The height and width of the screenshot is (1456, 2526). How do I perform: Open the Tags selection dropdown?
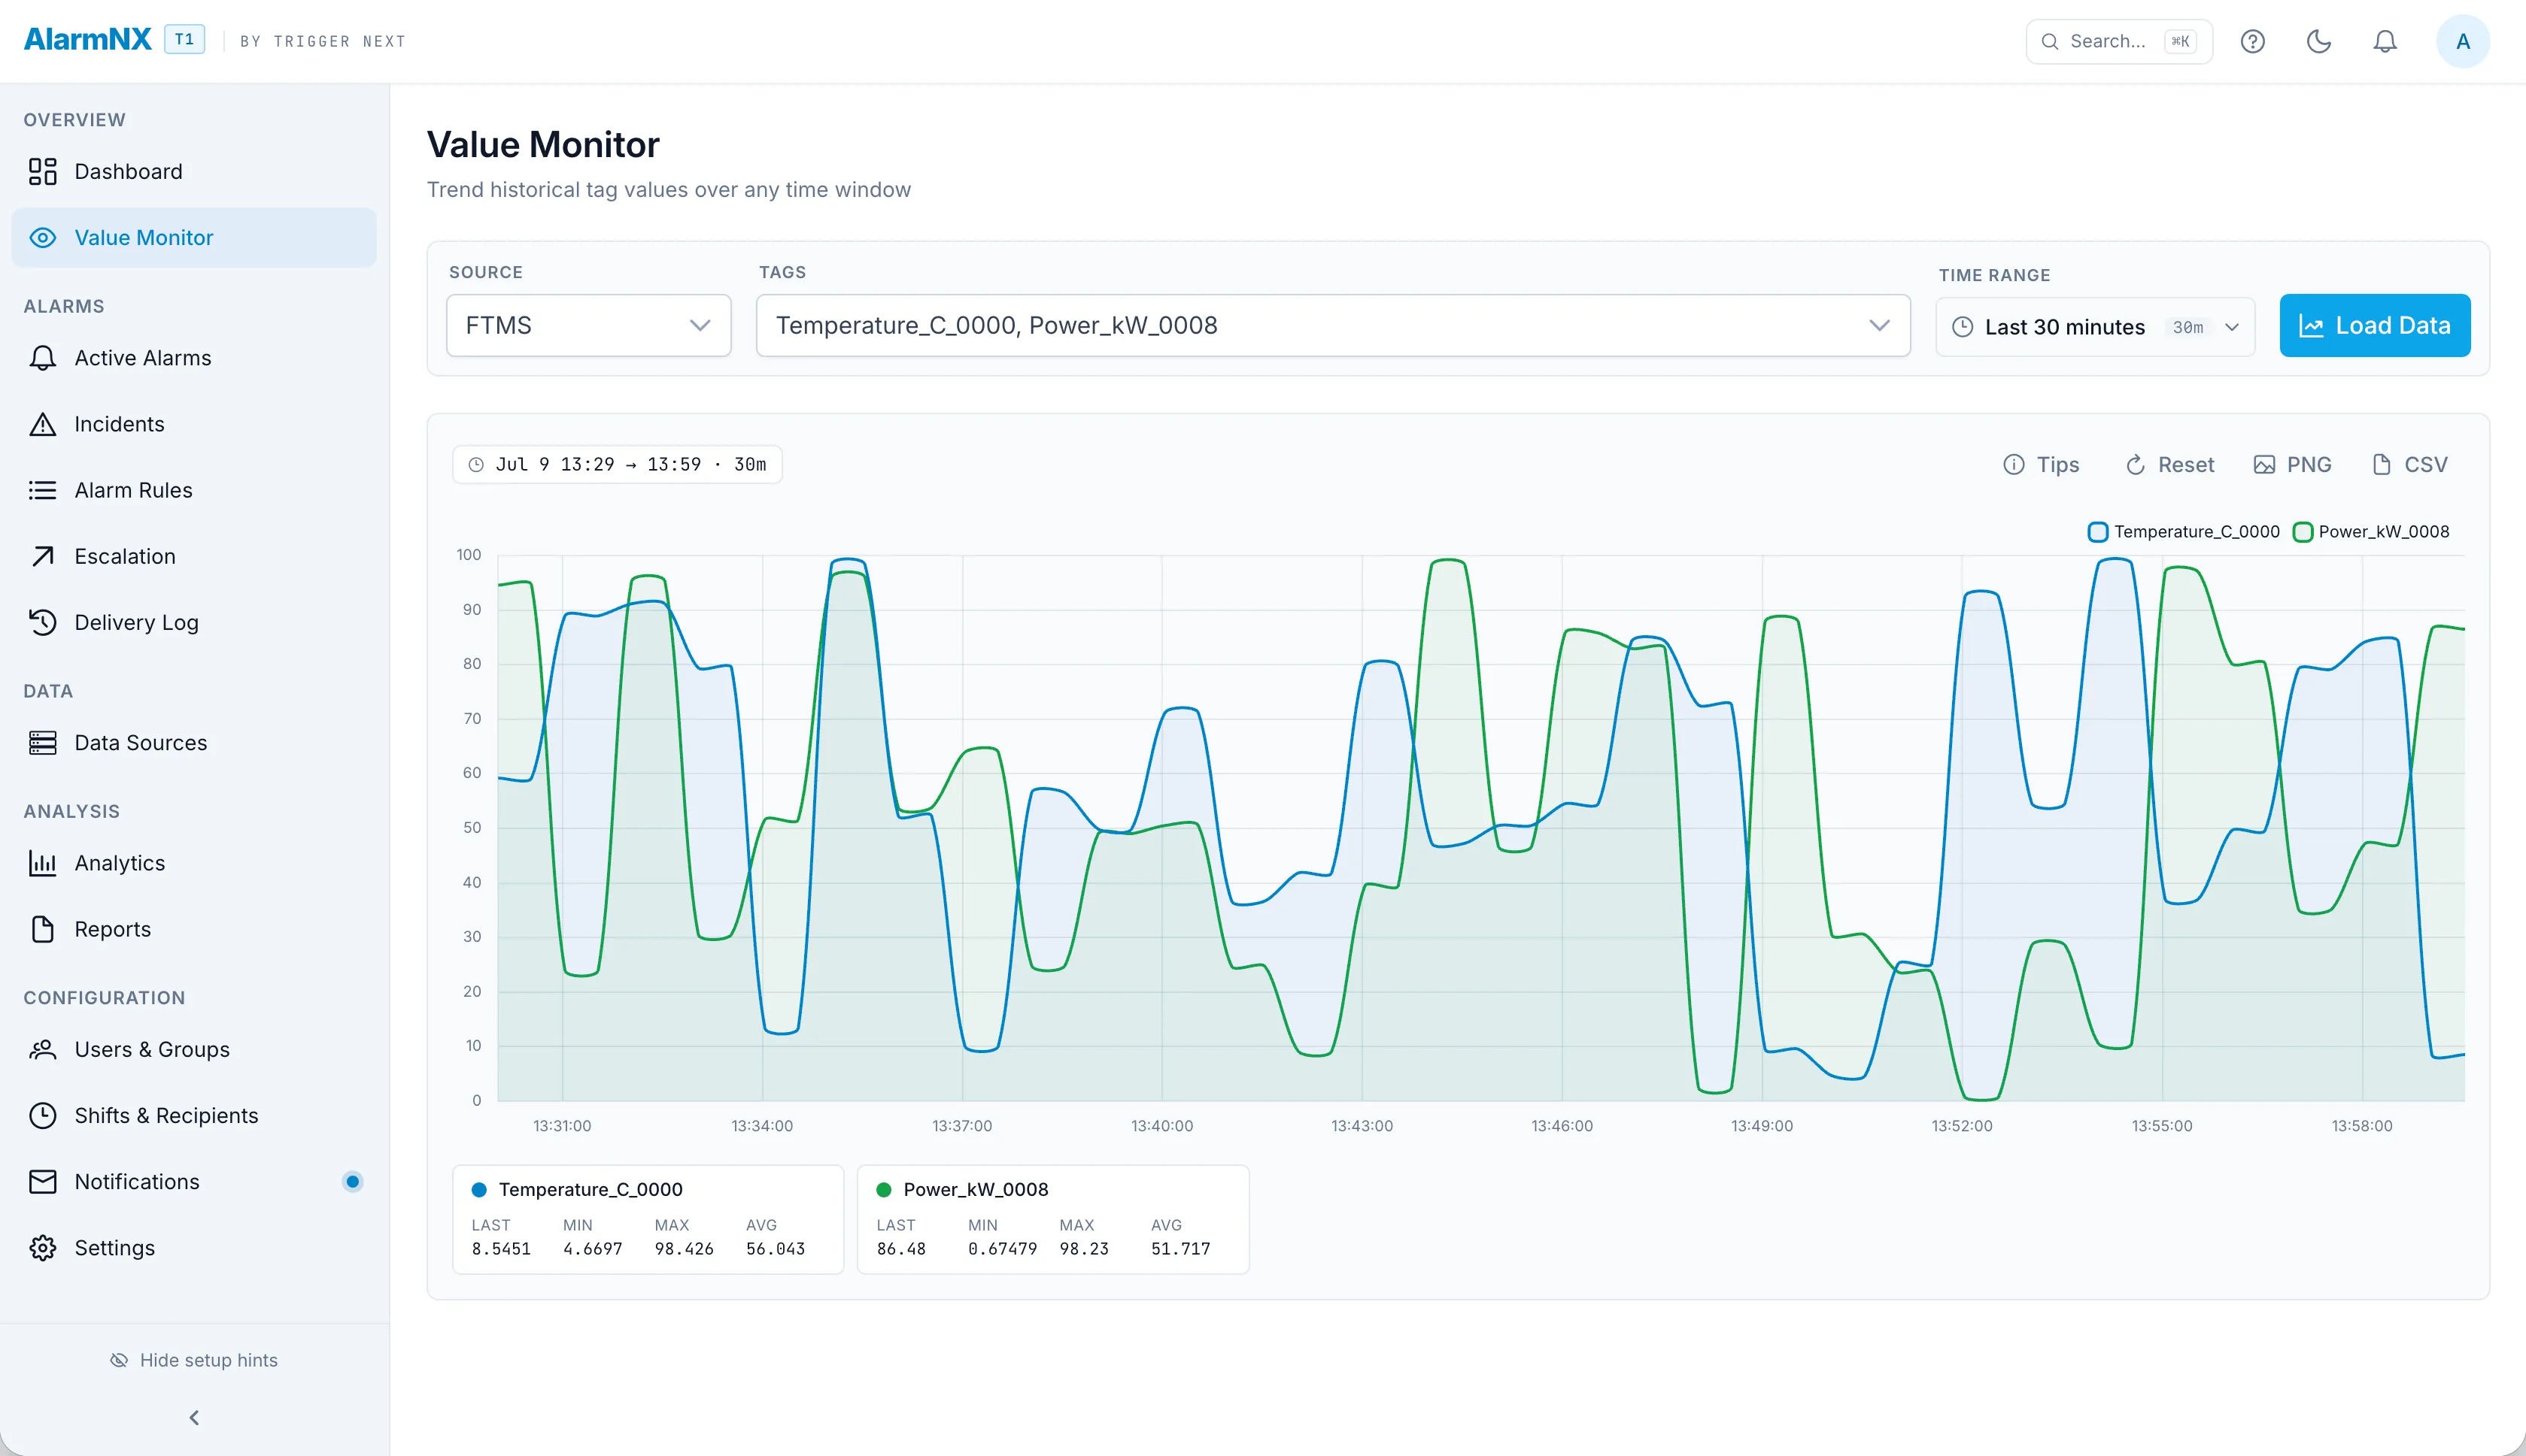pos(1332,325)
